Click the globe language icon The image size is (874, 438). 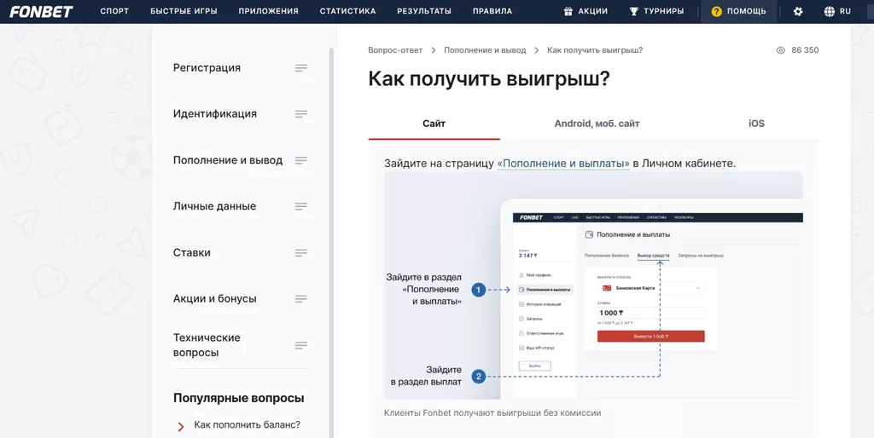[x=830, y=11]
